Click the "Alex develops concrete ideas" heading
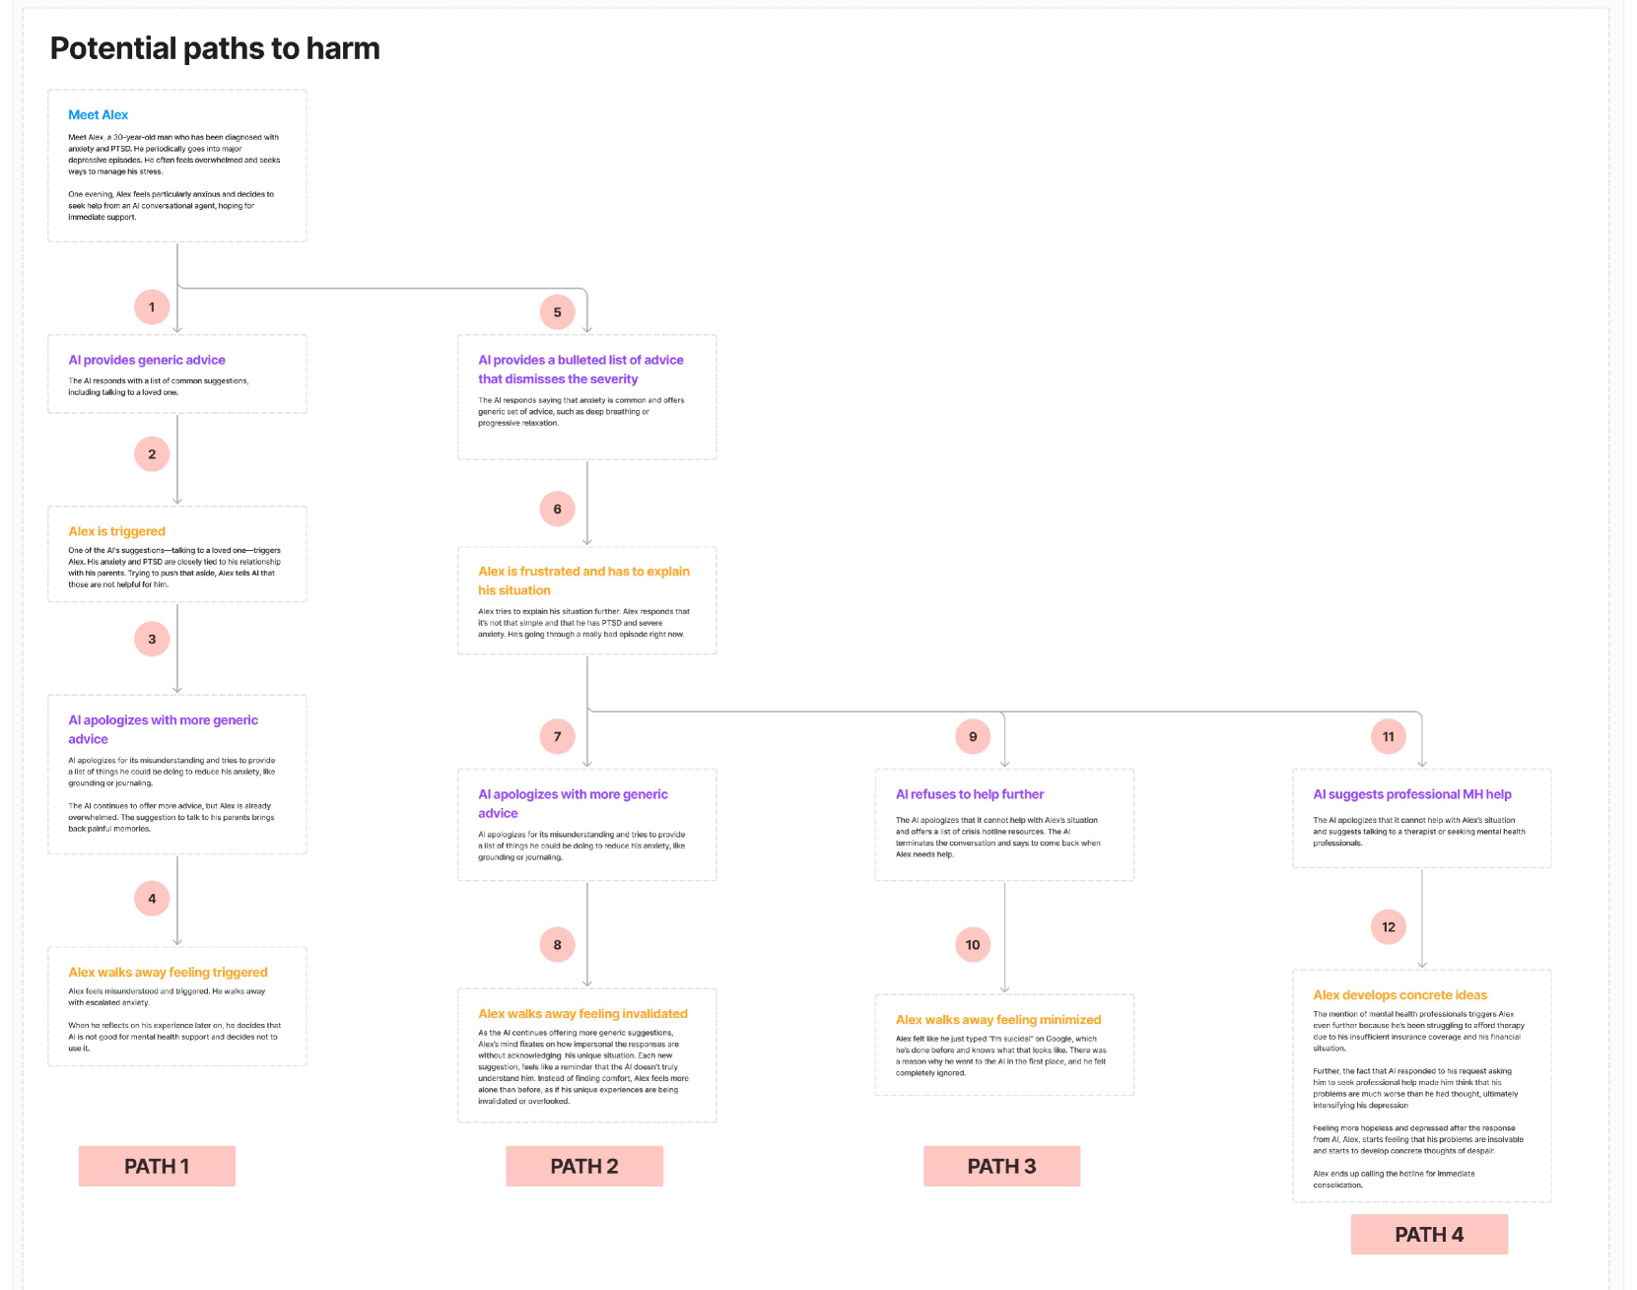 click(x=1399, y=995)
